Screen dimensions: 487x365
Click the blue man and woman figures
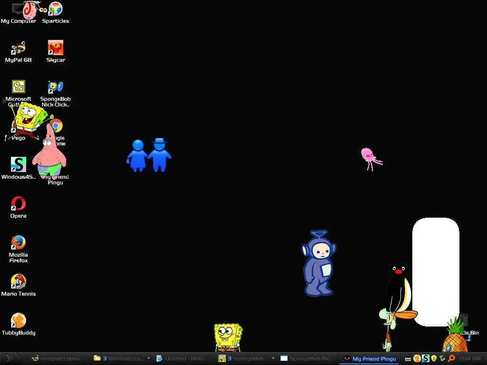pyautogui.click(x=149, y=155)
